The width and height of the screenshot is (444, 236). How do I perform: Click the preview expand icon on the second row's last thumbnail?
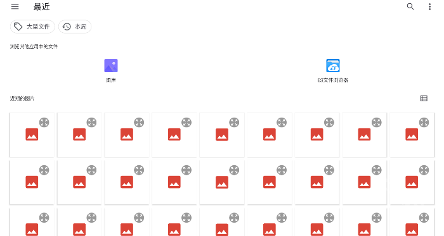tap(424, 170)
